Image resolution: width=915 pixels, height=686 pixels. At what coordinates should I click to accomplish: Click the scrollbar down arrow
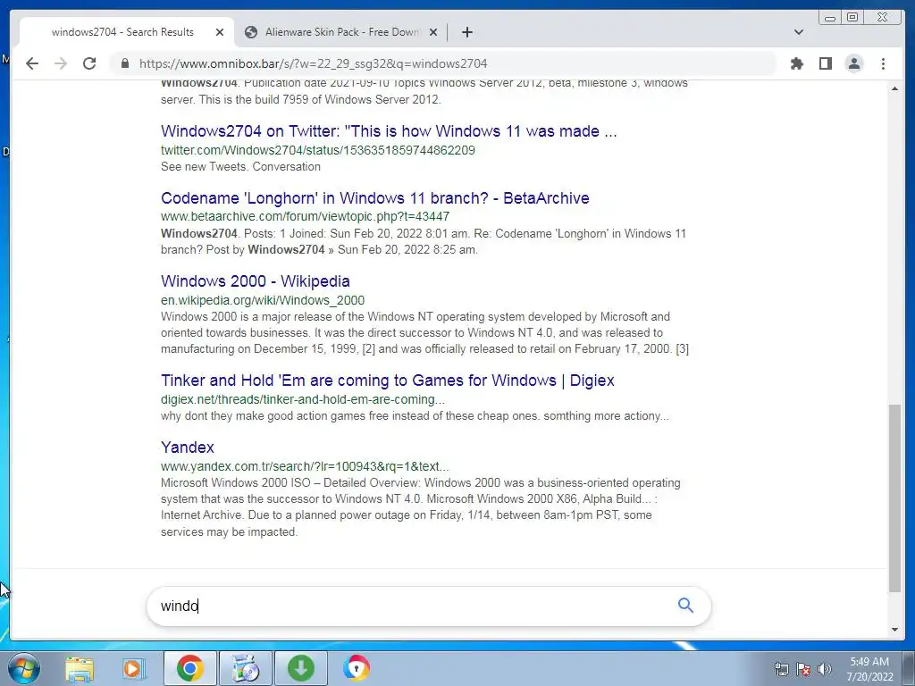[x=894, y=630]
